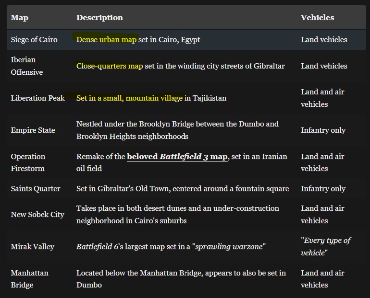This screenshot has height=298, width=370.
Task: Click 'Located below the Manhattan Bridge' description
Action: 181,279
